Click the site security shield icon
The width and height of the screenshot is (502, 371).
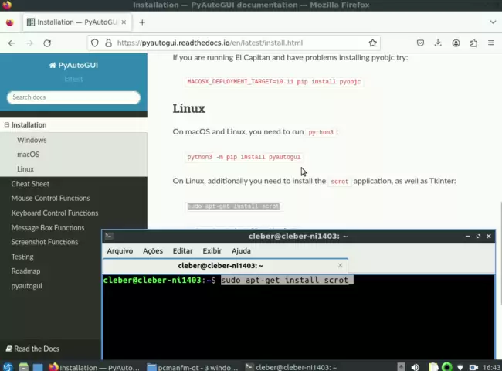(95, 43)
